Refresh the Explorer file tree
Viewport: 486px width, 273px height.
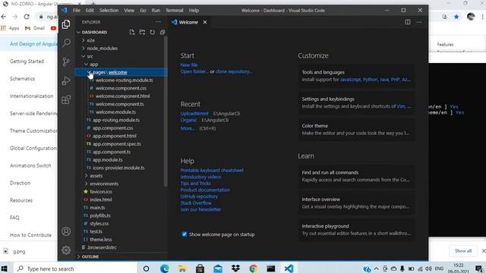(x=152, y=32)
